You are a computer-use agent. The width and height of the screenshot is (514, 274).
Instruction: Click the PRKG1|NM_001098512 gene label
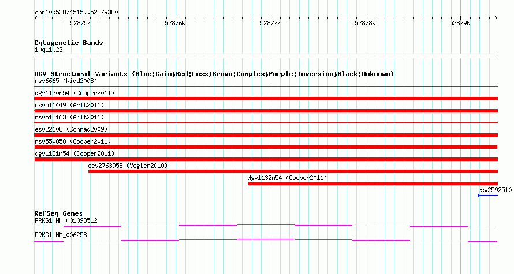[66, 220]
